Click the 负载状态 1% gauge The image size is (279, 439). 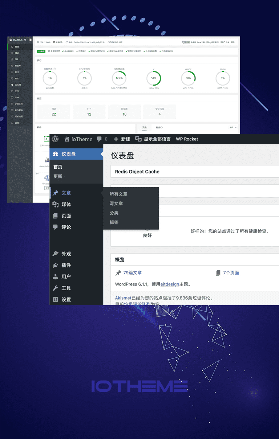click(50, 78)
